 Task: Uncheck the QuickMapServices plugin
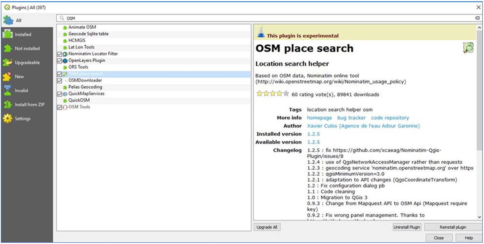[x=59, y=93]
